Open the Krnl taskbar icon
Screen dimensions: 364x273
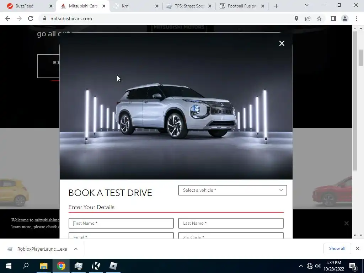pos(96,266)
